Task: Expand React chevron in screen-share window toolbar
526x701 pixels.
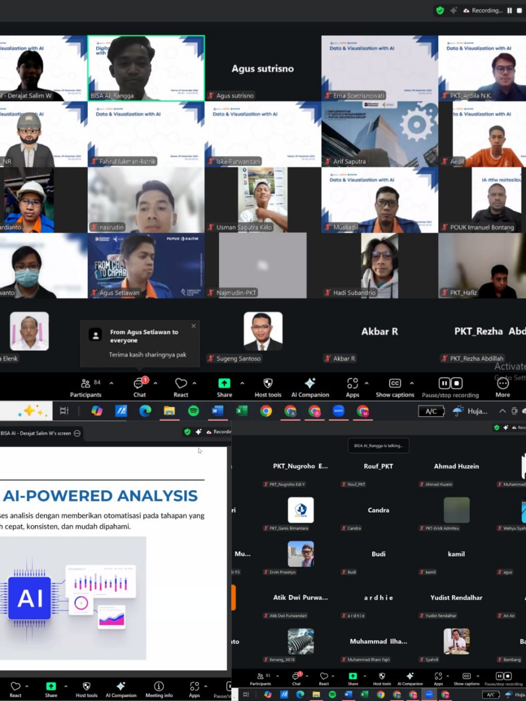Action: pyautogui.click(x=27, y=686)
